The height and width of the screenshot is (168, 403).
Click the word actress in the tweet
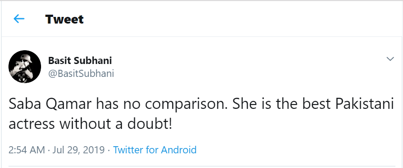click(32, 124)
